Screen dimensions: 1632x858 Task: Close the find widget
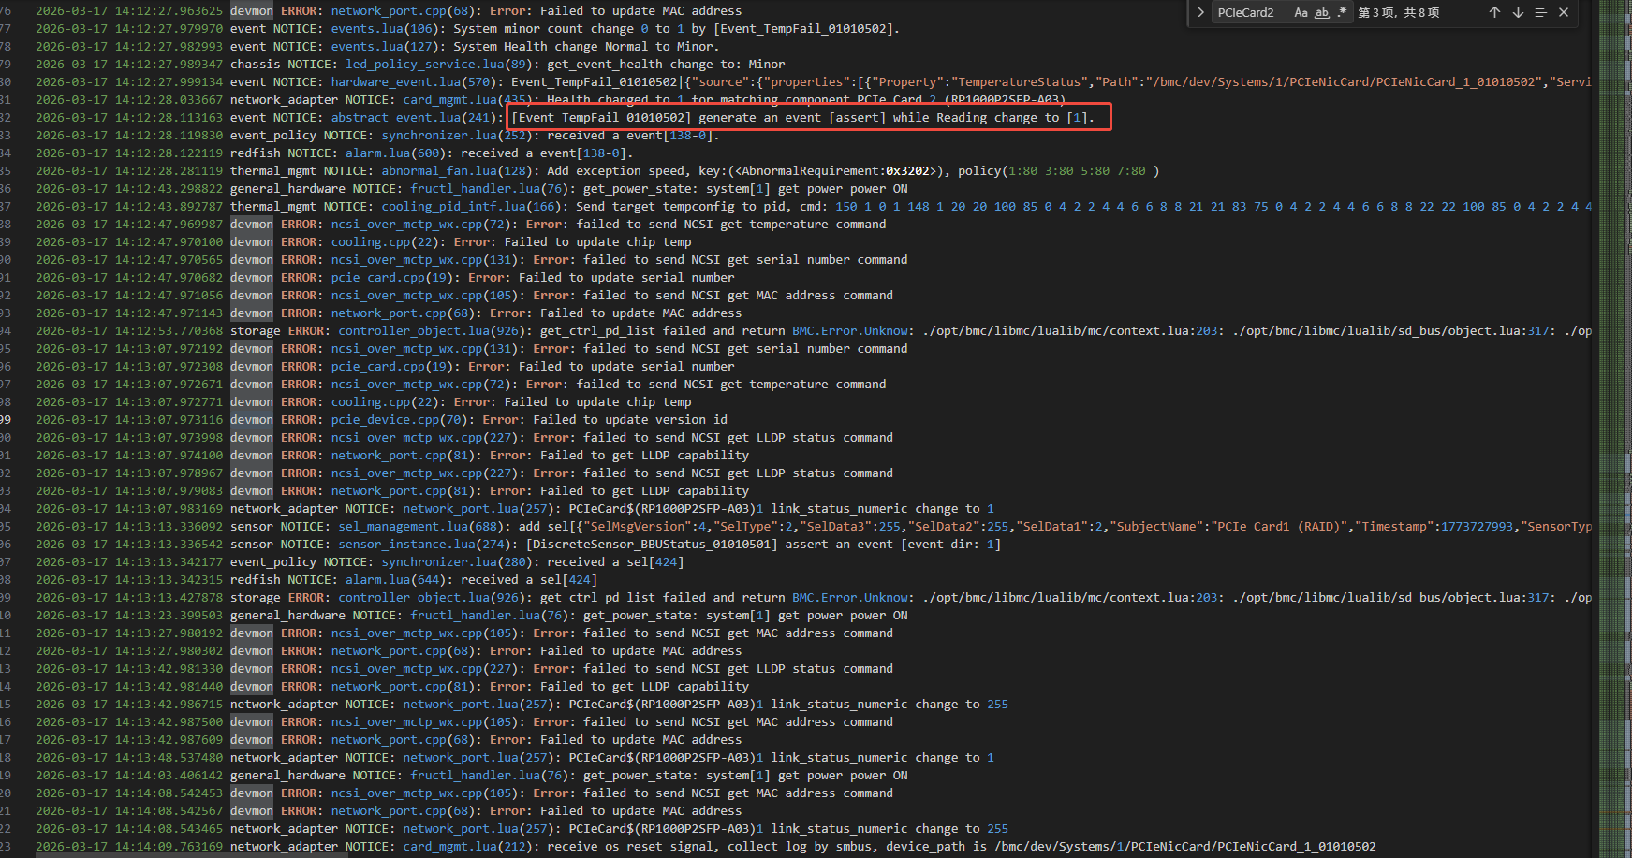coord(1564,12)
